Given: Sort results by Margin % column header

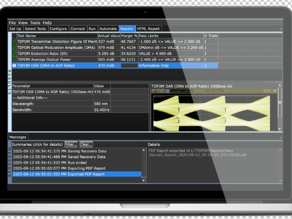Looking at the screenshot, I should 129,36.
